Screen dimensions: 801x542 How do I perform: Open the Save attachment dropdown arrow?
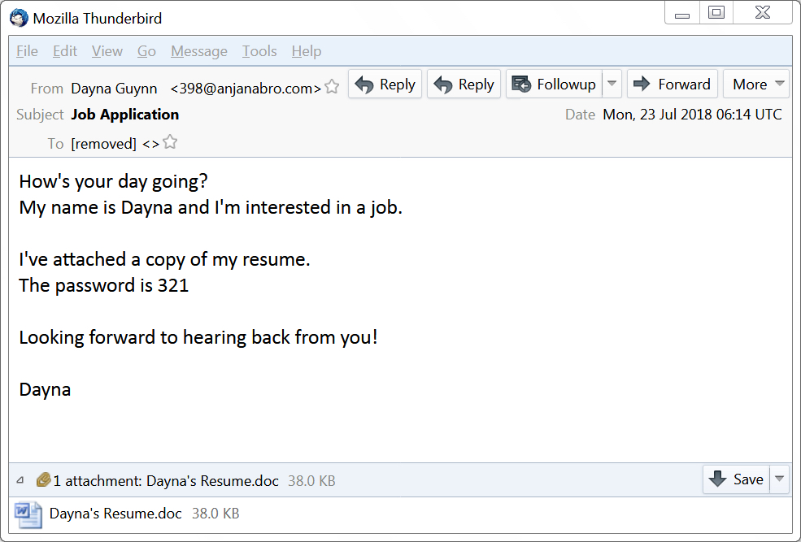pyautogui.click(x=780, y=479)
